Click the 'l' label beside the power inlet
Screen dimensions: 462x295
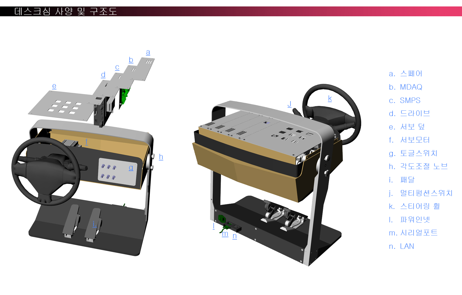(214, 226)
